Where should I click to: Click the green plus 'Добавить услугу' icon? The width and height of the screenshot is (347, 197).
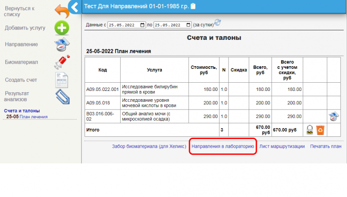pyautogui.click(x=62, y=28)
